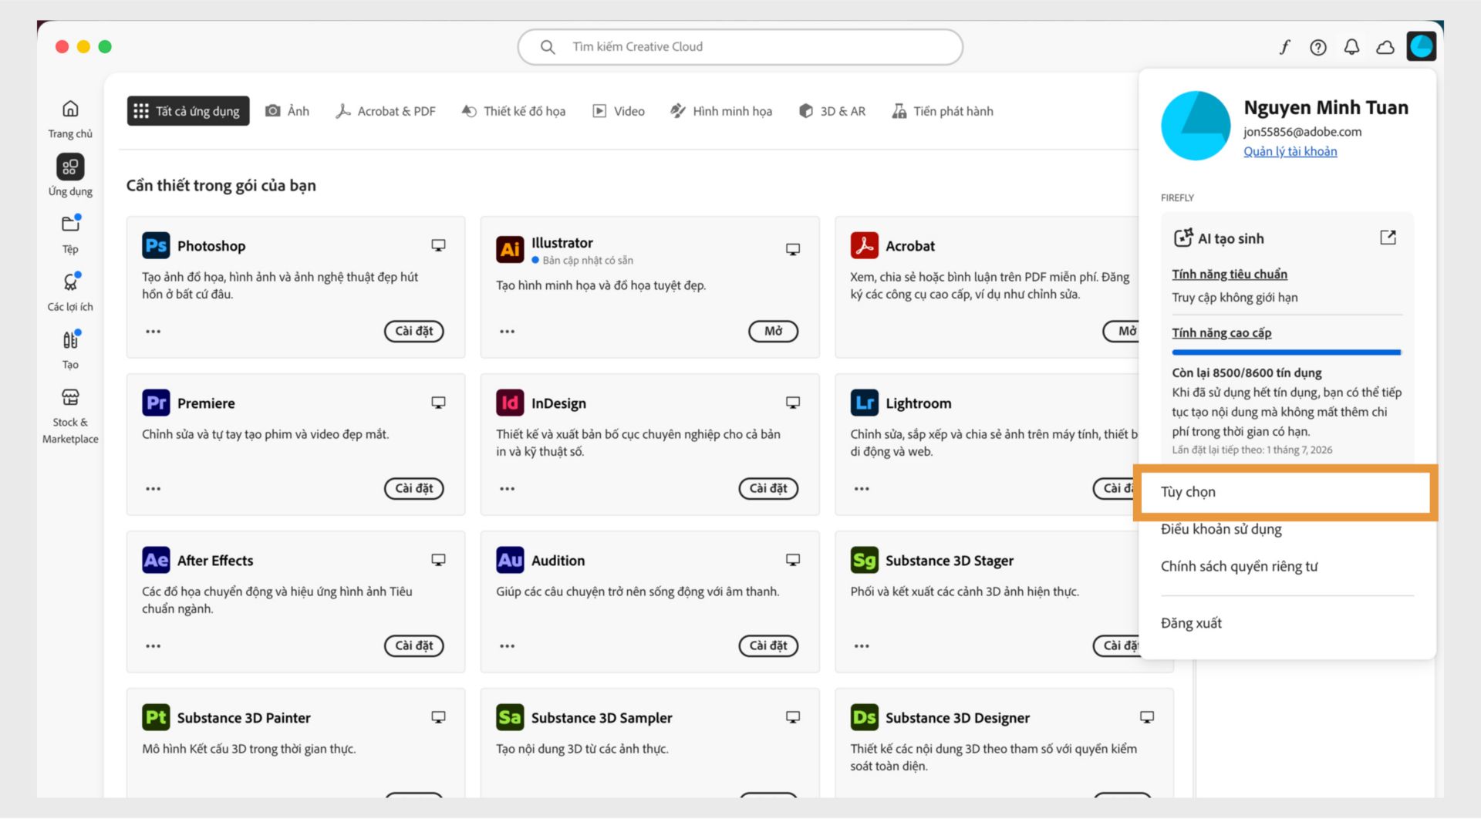Switch to Tiền phát hành tab

pos(943,111)
